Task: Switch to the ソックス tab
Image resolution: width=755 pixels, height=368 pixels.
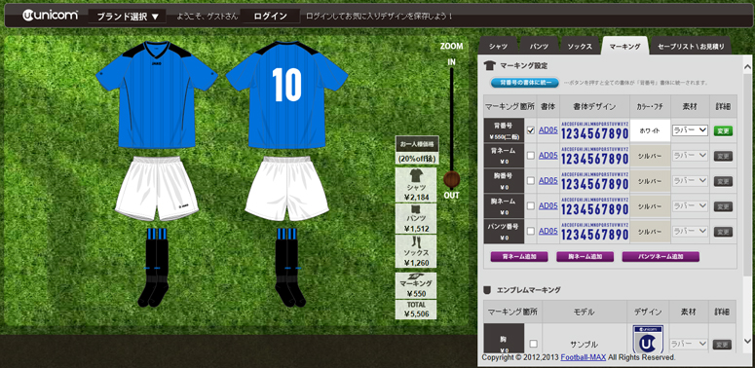Action: (x=580, y=46)
